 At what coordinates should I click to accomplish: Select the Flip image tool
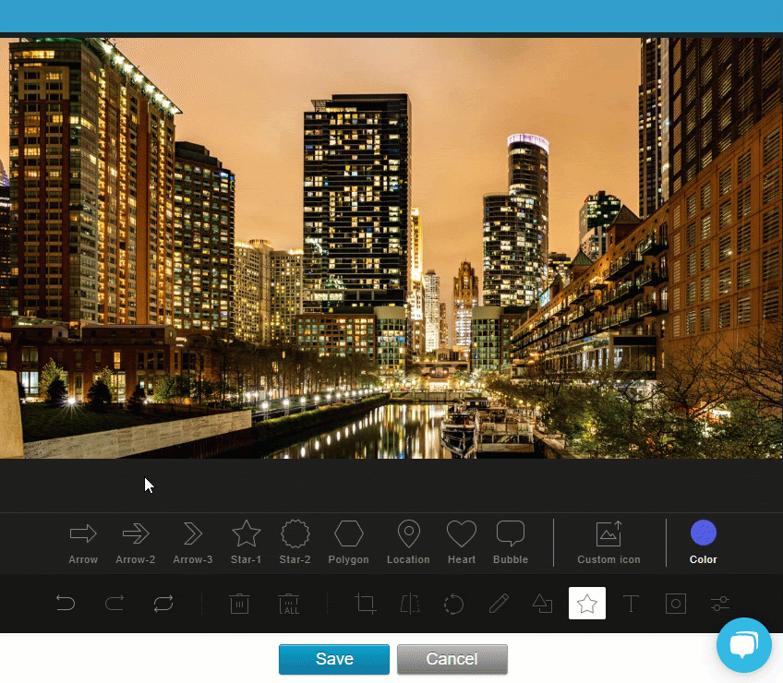pyautogui.click(x=409, y=604)
